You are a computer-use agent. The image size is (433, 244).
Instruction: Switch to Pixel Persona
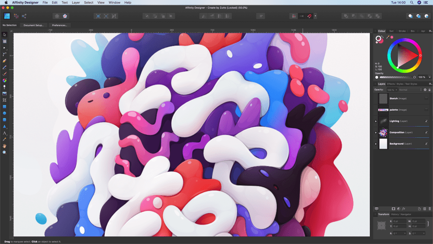[x=16, y=16]
